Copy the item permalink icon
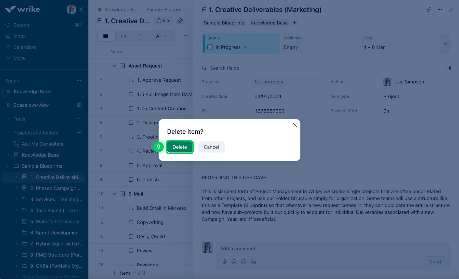The width and height of the screenshot is (459, 279). point(429,9)
